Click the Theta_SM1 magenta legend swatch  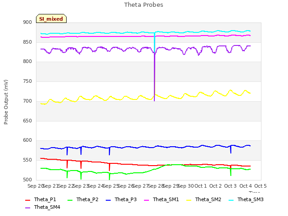click(x=147, y=200)
